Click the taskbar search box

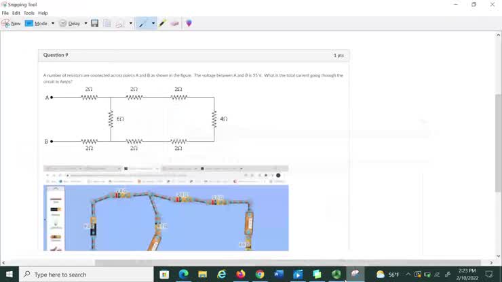coord(87,275)
